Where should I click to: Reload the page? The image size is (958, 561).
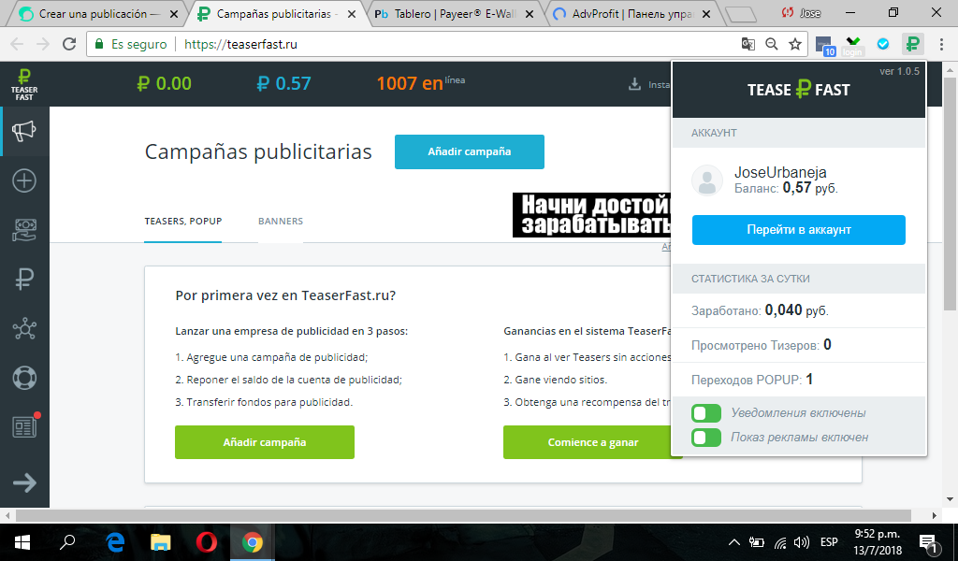click(69, 44)
